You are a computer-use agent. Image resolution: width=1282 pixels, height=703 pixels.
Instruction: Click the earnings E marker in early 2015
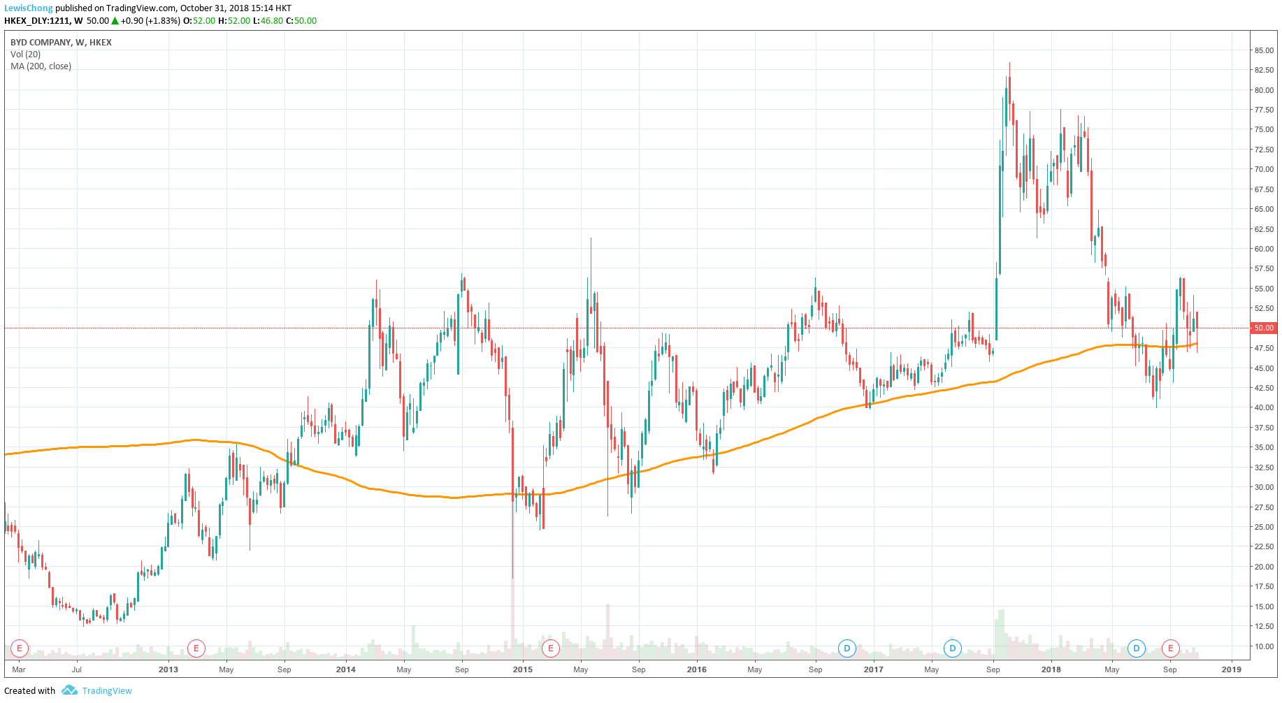[x=551, y=648]
